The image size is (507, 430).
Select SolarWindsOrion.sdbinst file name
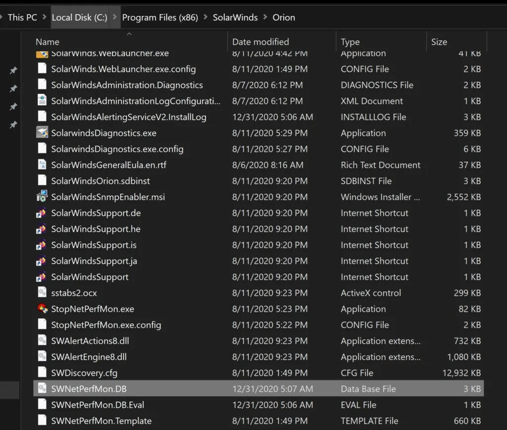100,181
